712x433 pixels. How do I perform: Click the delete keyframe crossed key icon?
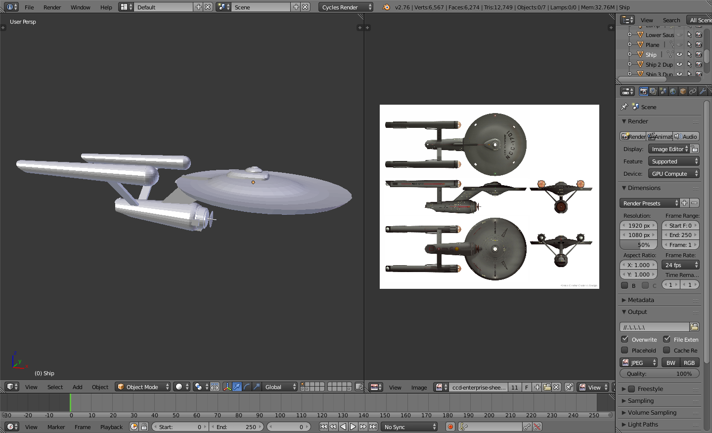(537, 427)
